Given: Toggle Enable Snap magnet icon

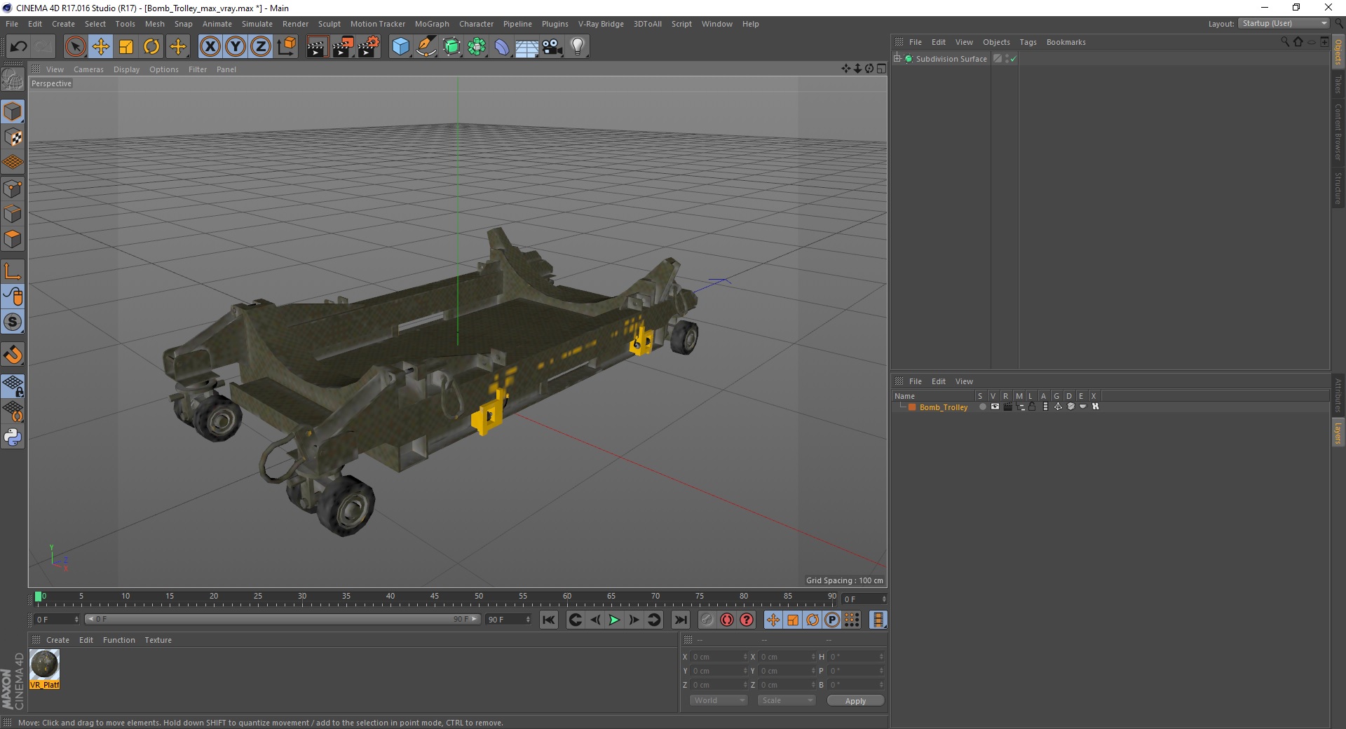Looking at the screenshot, I should point(13,355).
